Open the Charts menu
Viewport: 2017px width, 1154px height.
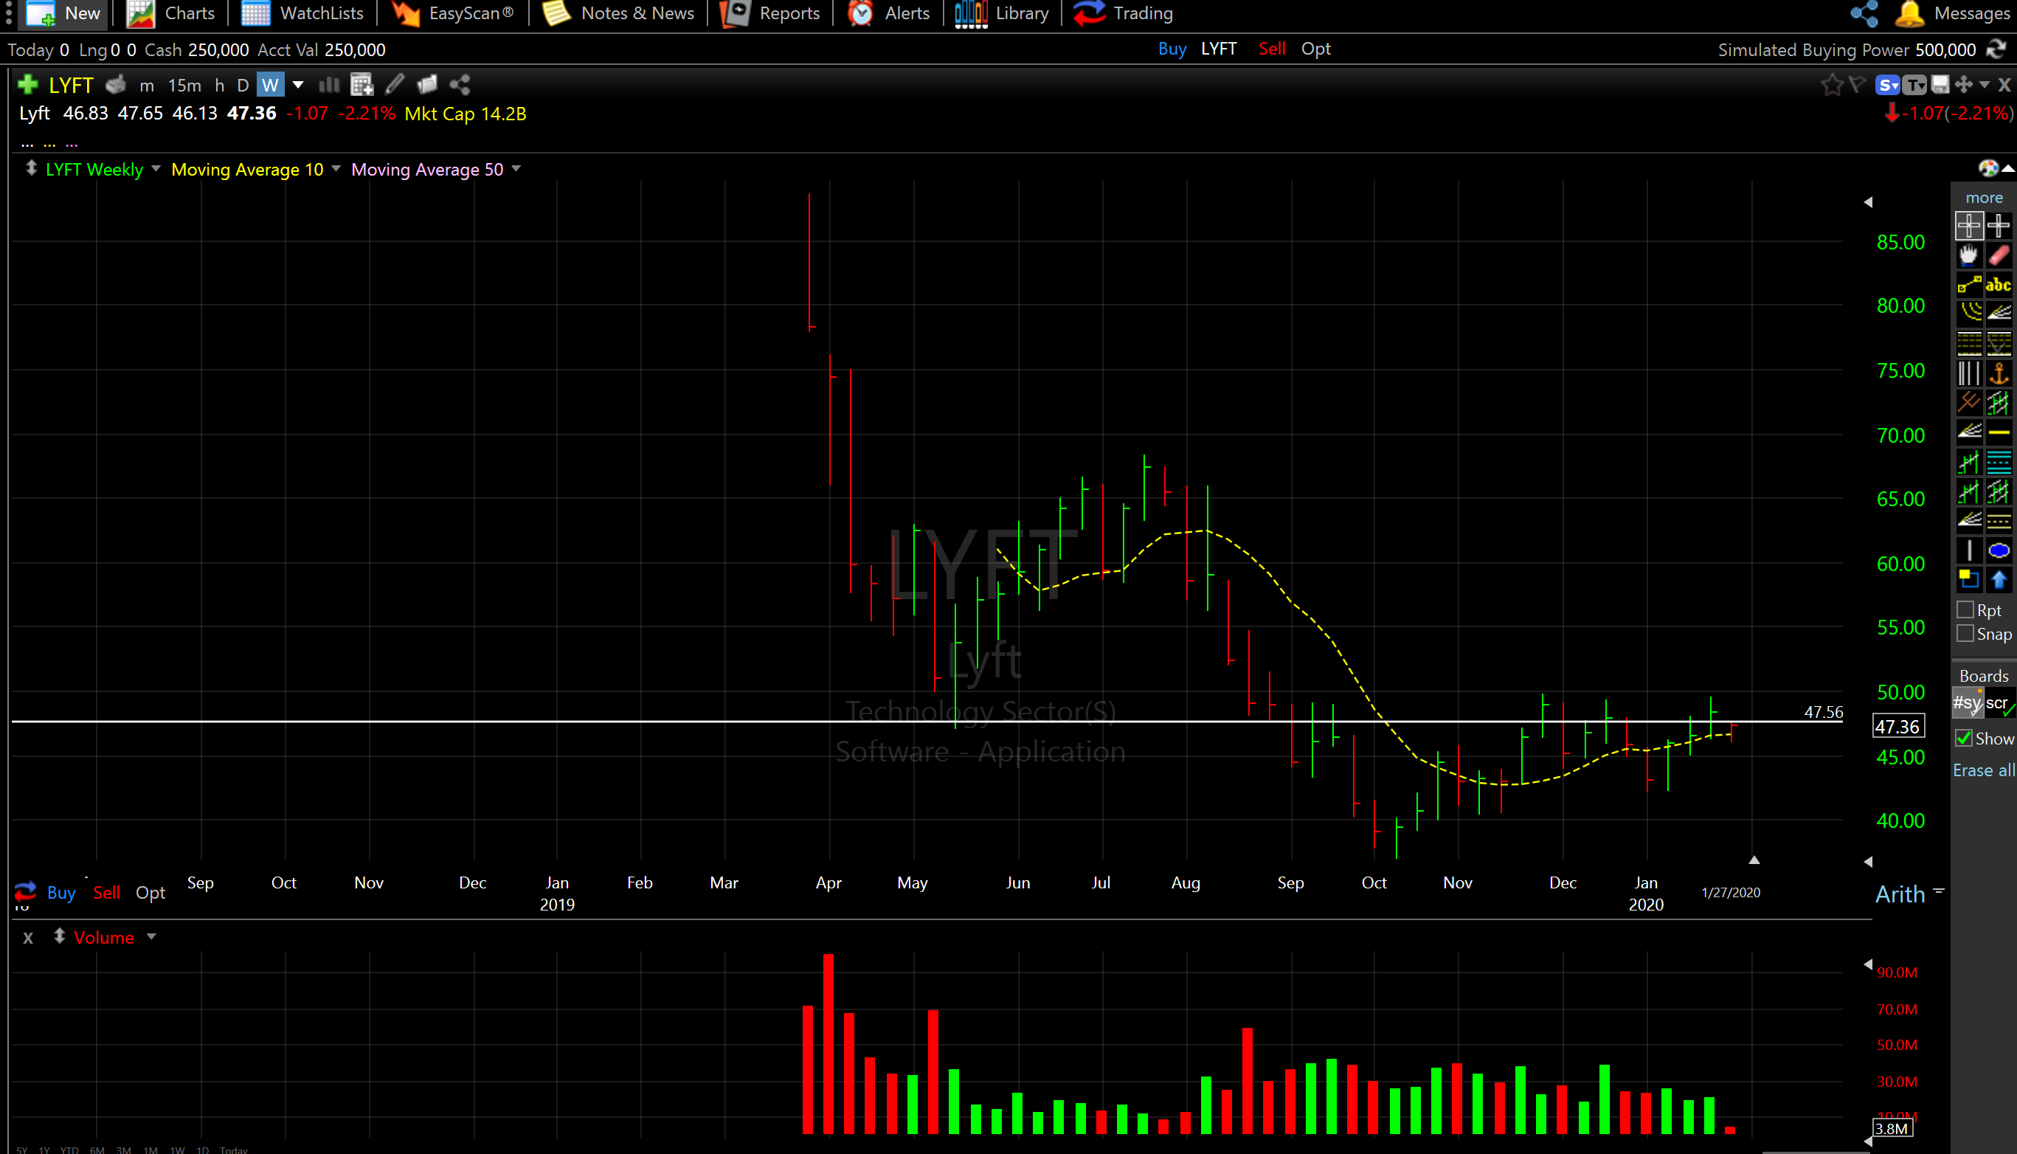pyautogui.click(x=172, y=13)
